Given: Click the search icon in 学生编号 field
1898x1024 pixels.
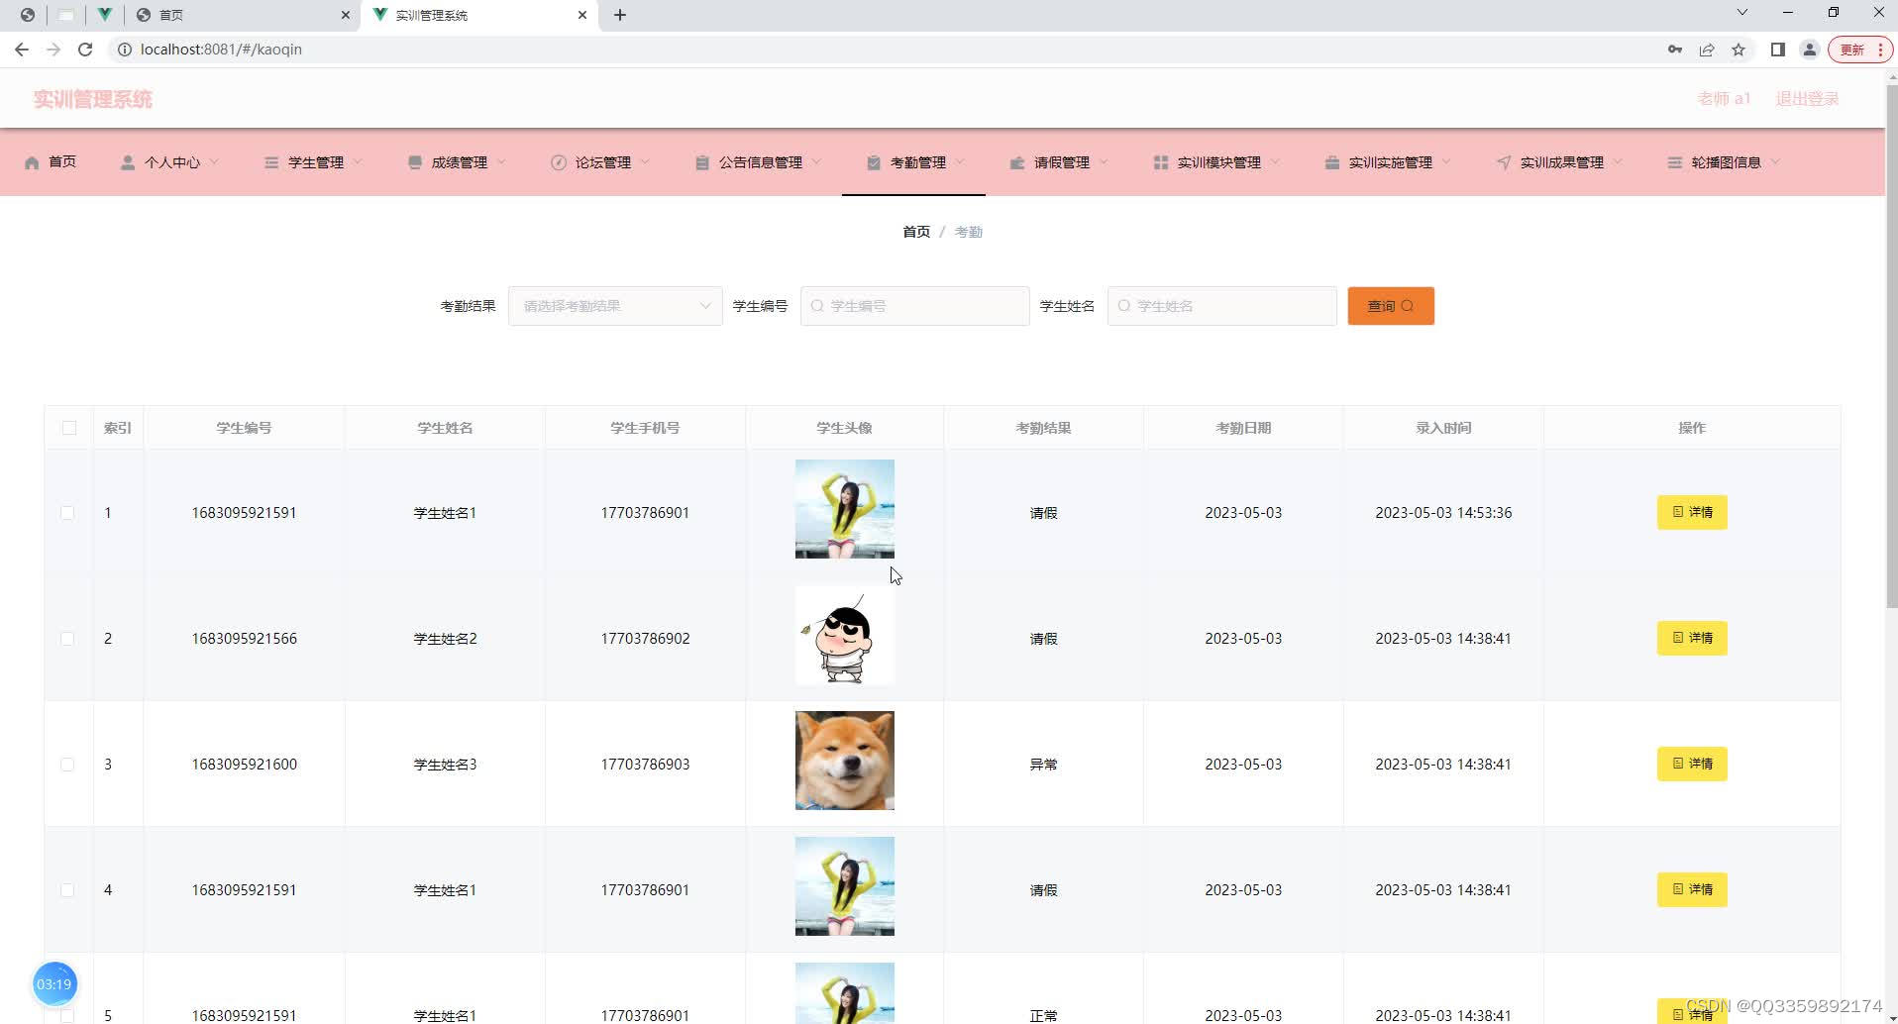Looking at the screenshot, I should tap(817, 306).
